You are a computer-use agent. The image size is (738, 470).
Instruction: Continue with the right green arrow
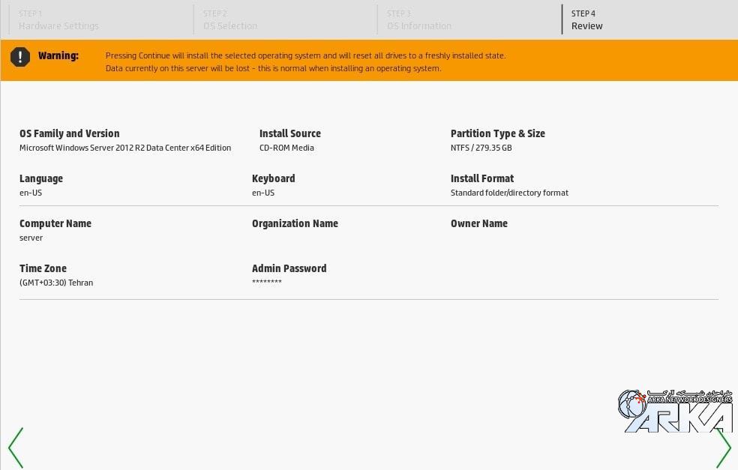tap(723, 448)
